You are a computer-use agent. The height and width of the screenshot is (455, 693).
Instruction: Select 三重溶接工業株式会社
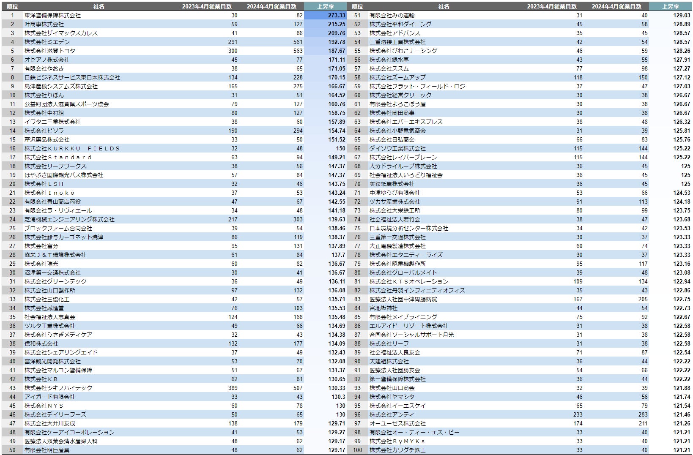pyautogui.click(x=397, y=42)
